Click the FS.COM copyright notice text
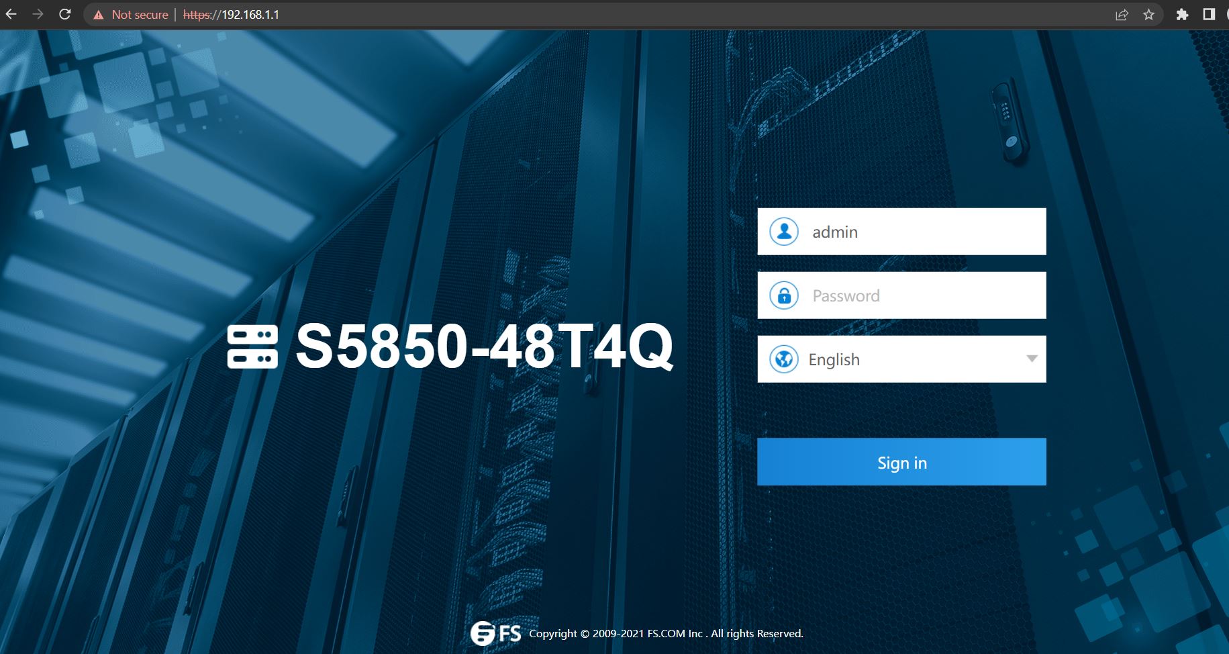The image size is (1229, 654). [666, 634]
